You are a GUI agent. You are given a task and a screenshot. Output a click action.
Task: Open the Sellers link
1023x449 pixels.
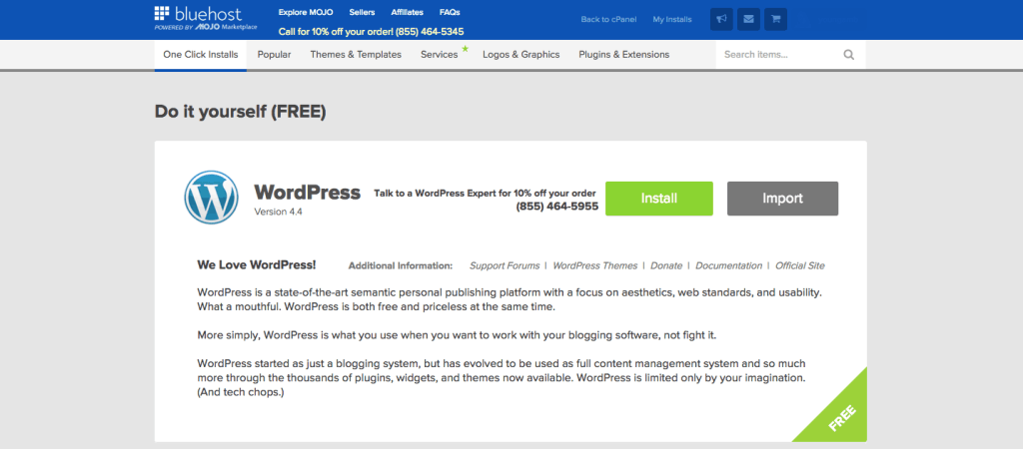coord(362,12)
